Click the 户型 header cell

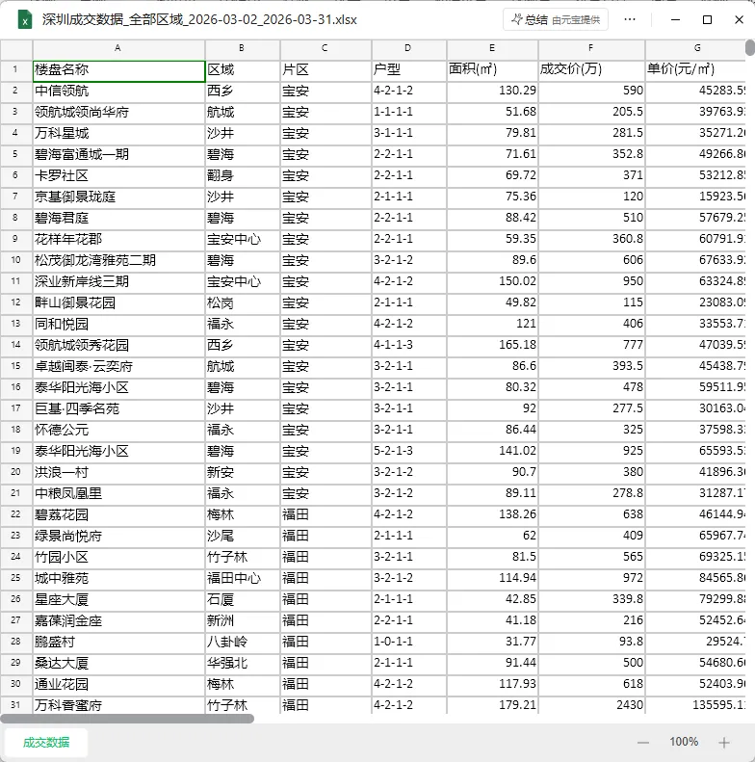(x=408, y=71)
